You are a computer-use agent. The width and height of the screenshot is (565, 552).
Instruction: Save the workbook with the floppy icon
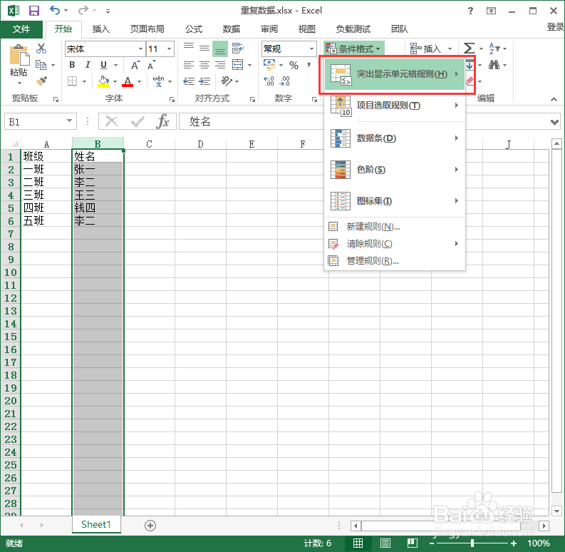(34, 11)
